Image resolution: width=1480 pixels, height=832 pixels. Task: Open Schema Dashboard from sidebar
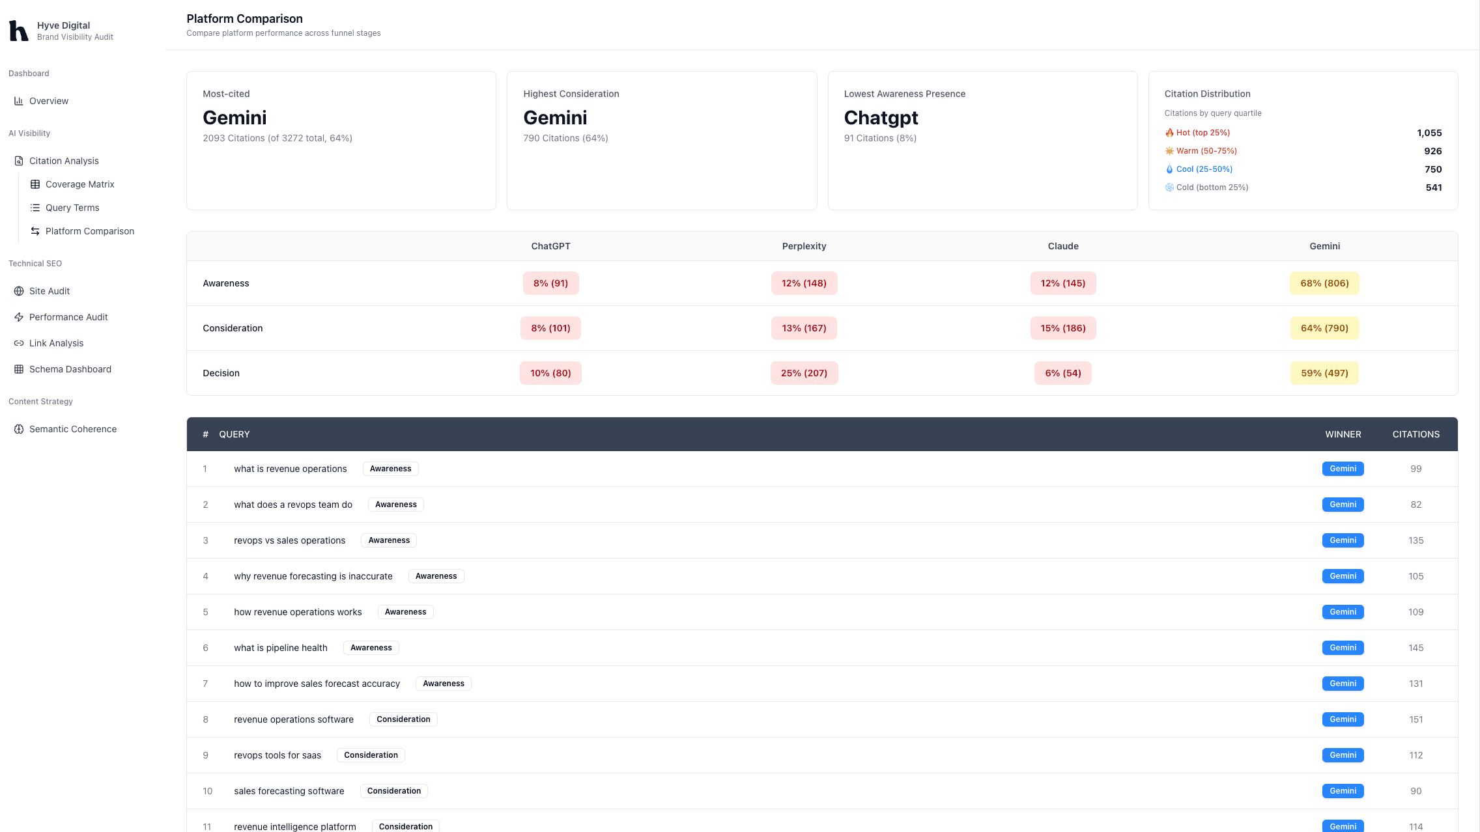[x=70, y=369]
